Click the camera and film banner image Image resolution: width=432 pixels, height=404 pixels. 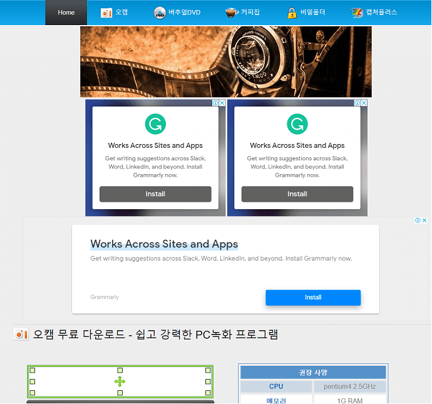pyautogui.click(x=226, y=62)
